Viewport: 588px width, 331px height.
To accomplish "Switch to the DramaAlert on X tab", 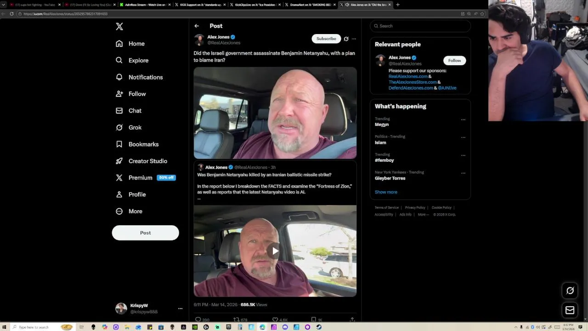I will click(x=311, y=5).
